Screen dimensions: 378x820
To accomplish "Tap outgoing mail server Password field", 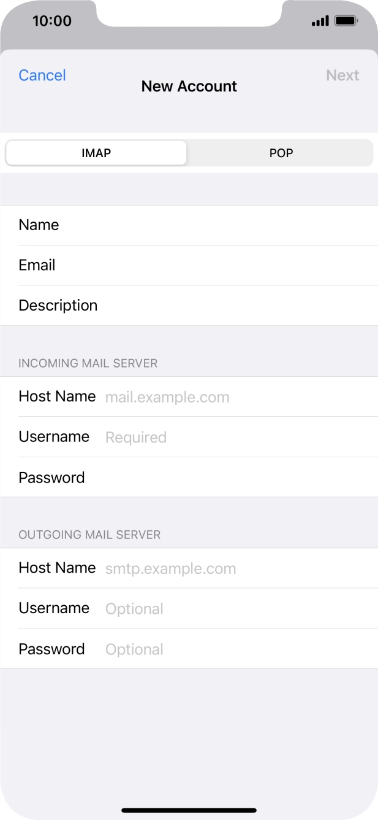I will pos(233,649).
